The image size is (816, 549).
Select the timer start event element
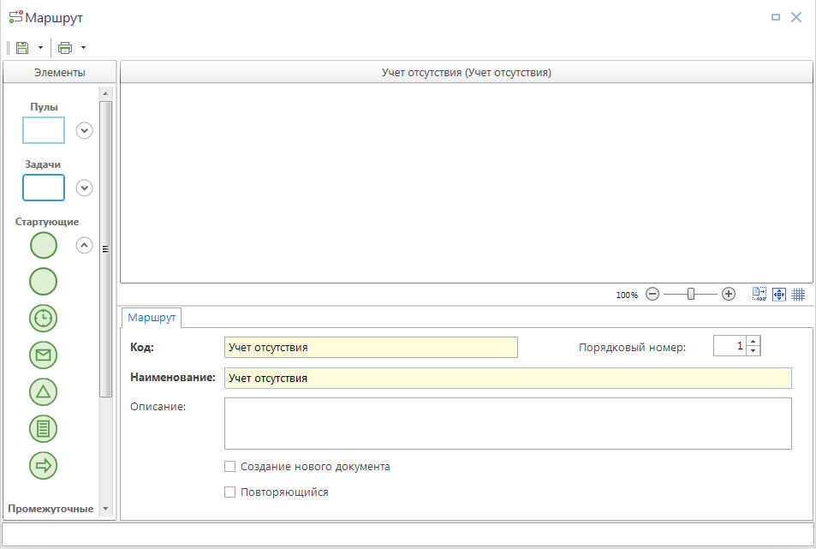[44, 318]
